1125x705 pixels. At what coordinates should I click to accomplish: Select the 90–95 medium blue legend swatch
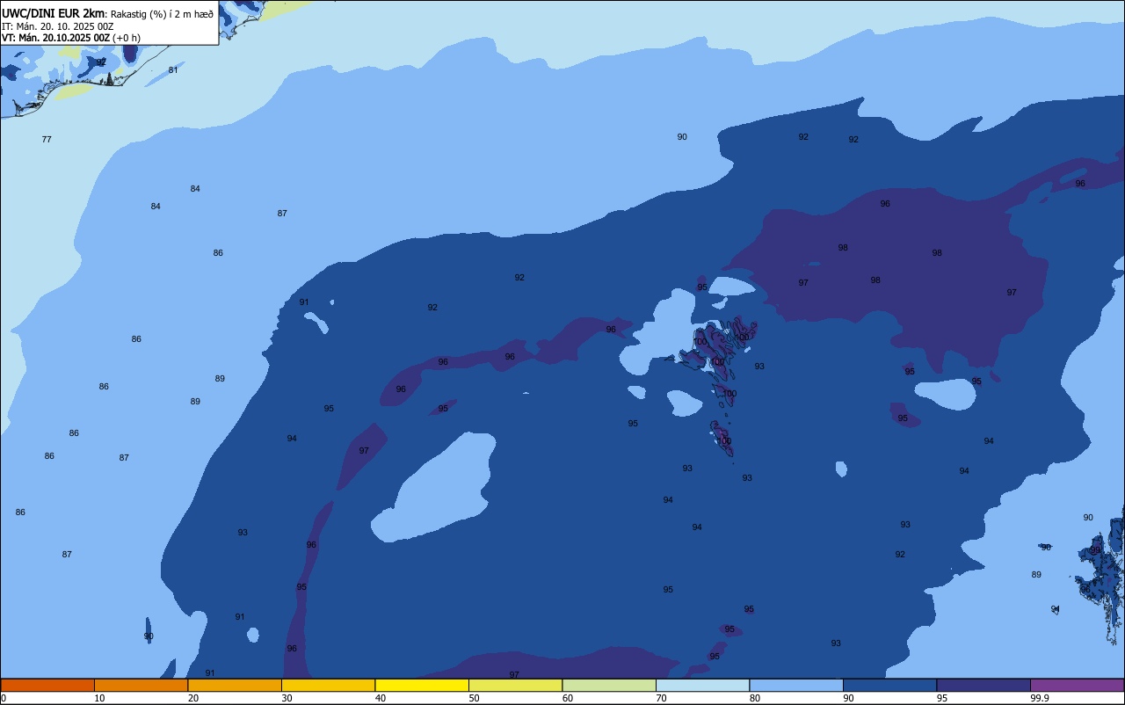[x=889, y=685]
